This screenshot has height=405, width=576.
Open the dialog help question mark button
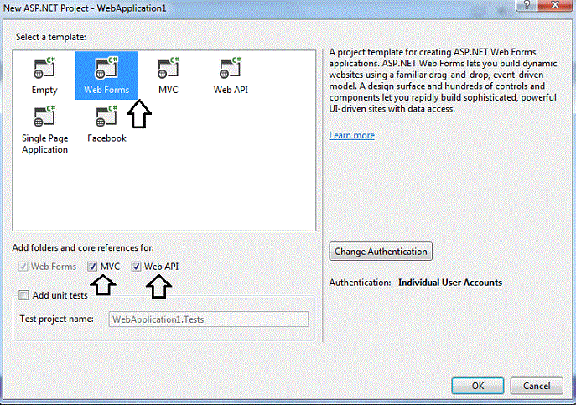[x=527, y=5]
